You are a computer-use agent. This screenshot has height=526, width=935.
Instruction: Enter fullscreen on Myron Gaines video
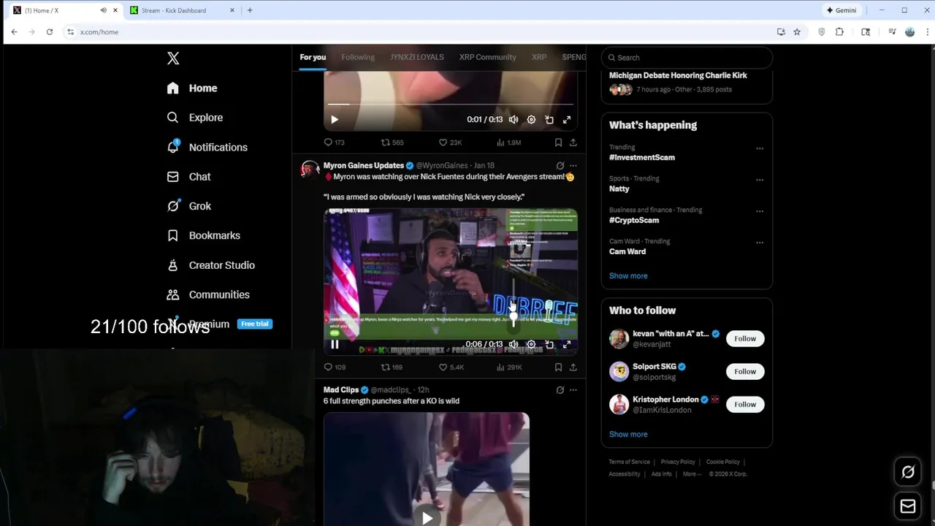tap(567, 345)
